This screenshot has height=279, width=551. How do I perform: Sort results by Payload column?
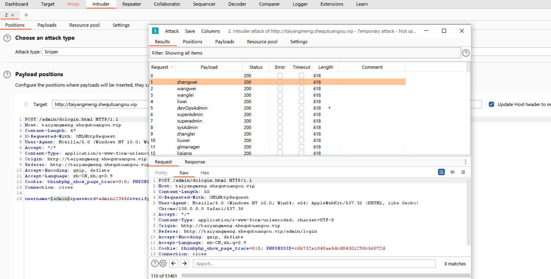pyautogui.click(x=209, y=67)
